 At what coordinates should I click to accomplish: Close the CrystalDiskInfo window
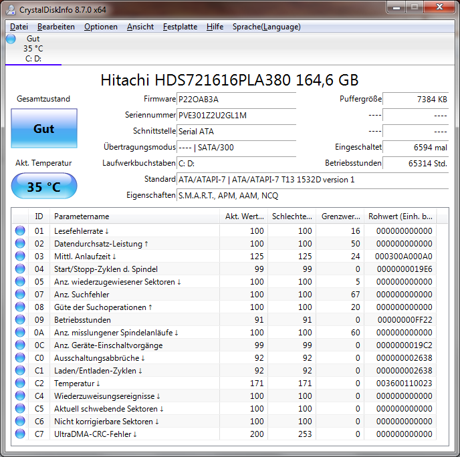(x=439, y=7)
